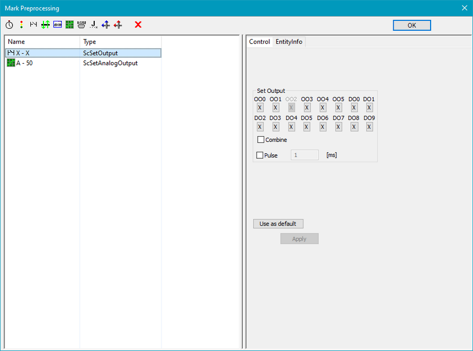Click the green analog output grid icon
This screenshot has height=351, width=473.
click(69, 25)
